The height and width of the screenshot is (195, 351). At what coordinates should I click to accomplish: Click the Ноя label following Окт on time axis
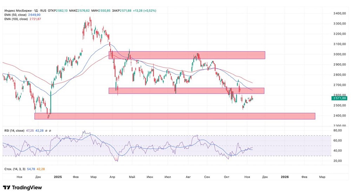click(x=247, y=177)
